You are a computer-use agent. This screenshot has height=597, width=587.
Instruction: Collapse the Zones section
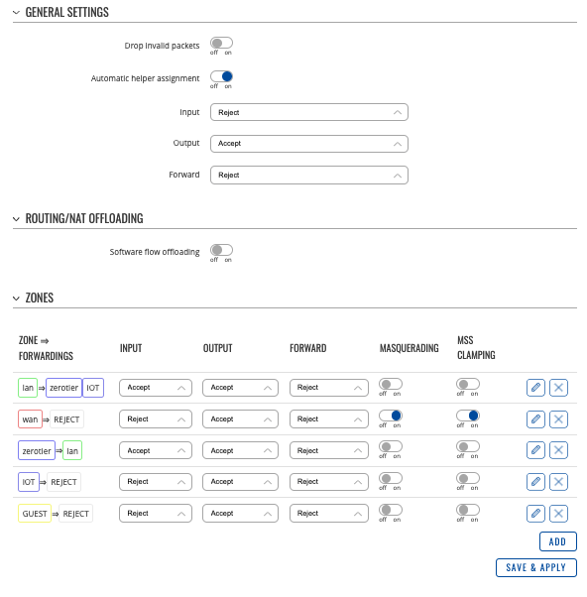point(16,298)
